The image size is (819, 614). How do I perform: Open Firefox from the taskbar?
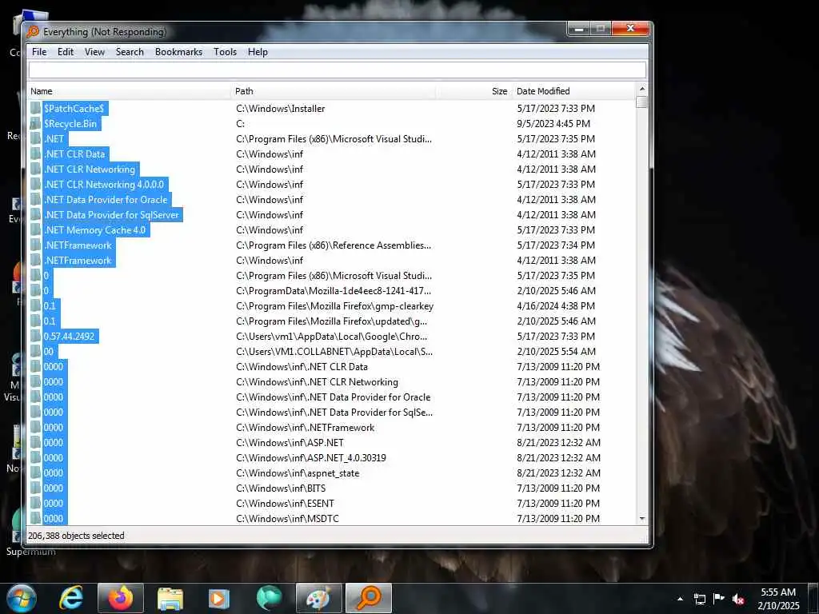(121, 598)
